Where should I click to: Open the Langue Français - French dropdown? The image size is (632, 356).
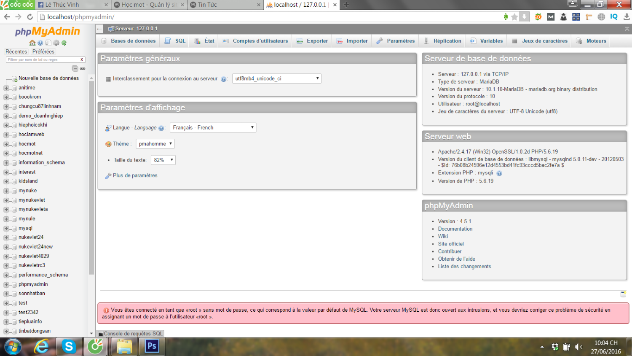213,127
